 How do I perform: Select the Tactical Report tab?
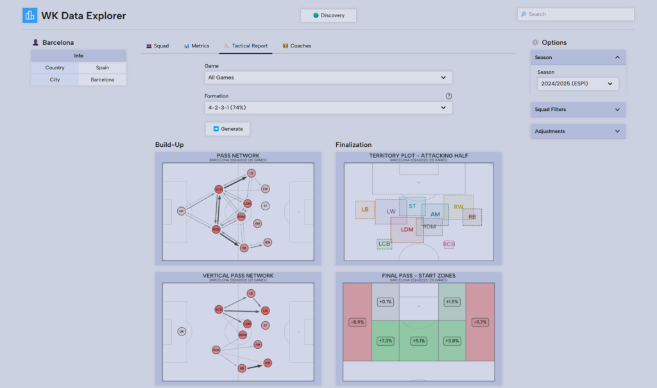click(x=246, y=46)
